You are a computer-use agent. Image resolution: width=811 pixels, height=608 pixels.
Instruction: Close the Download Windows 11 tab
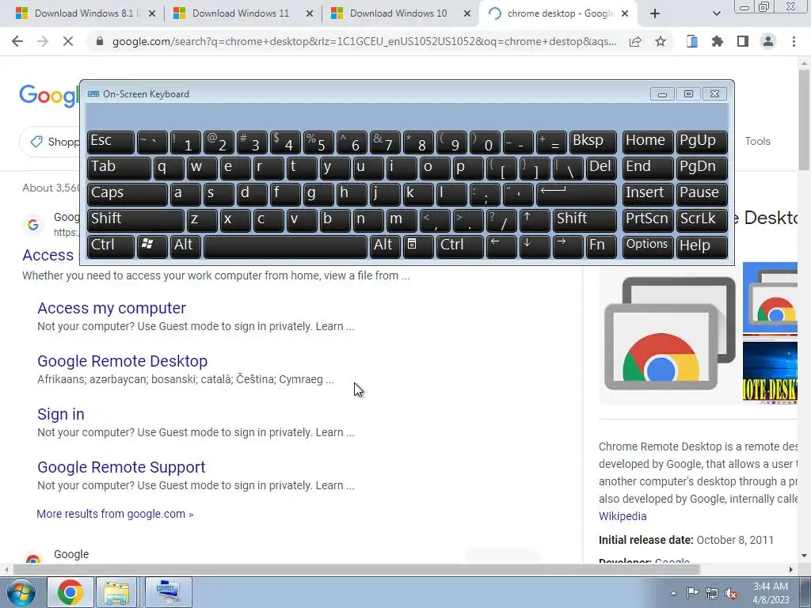310,14
